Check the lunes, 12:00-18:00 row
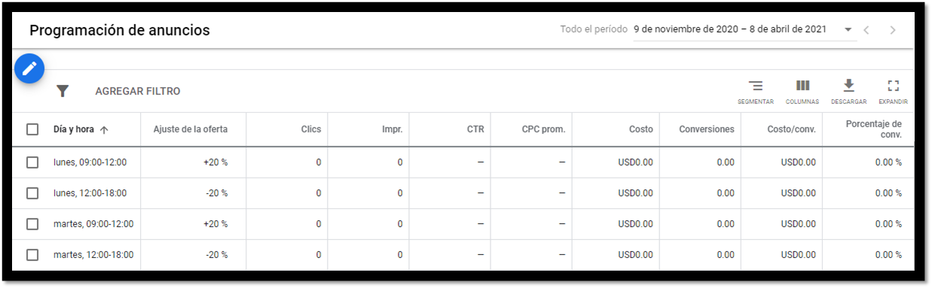This screenshot has width=932, height=288. 32,193
